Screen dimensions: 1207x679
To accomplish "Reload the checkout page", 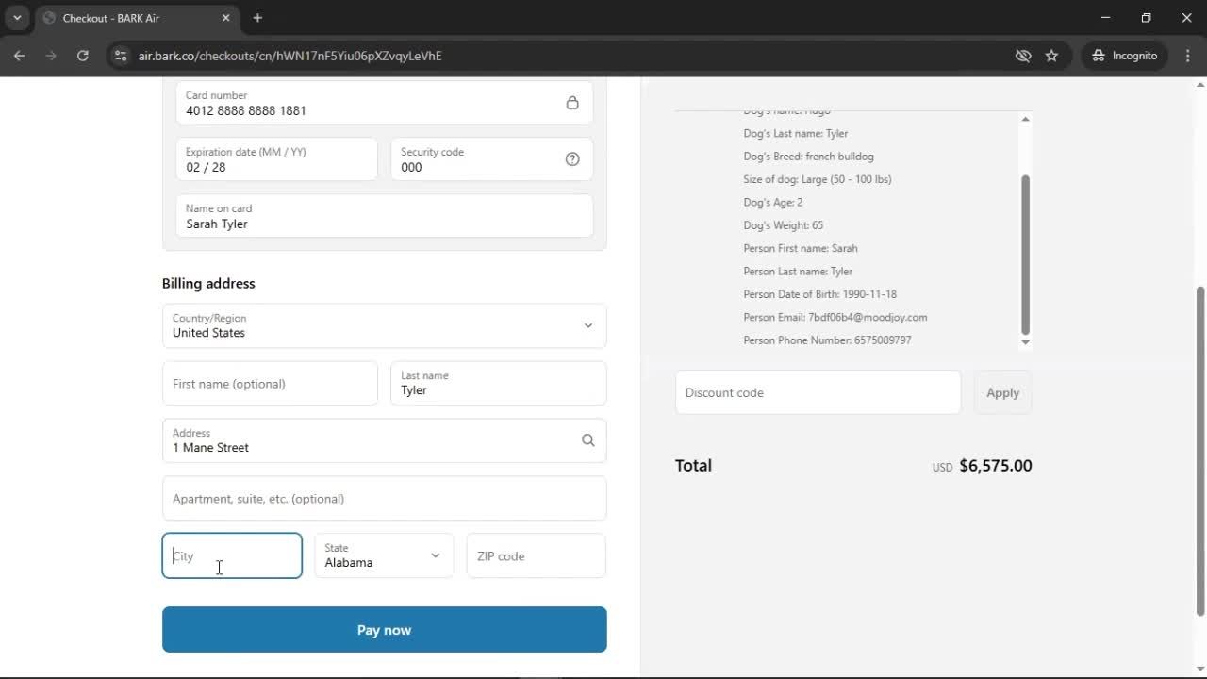I will (x=83, y=56).
